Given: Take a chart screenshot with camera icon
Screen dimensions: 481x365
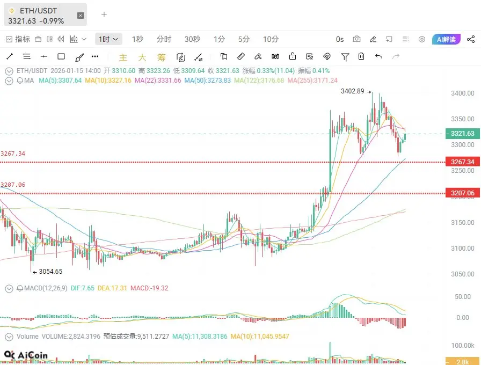Looking at the screenshot, I should coord(356,39).
